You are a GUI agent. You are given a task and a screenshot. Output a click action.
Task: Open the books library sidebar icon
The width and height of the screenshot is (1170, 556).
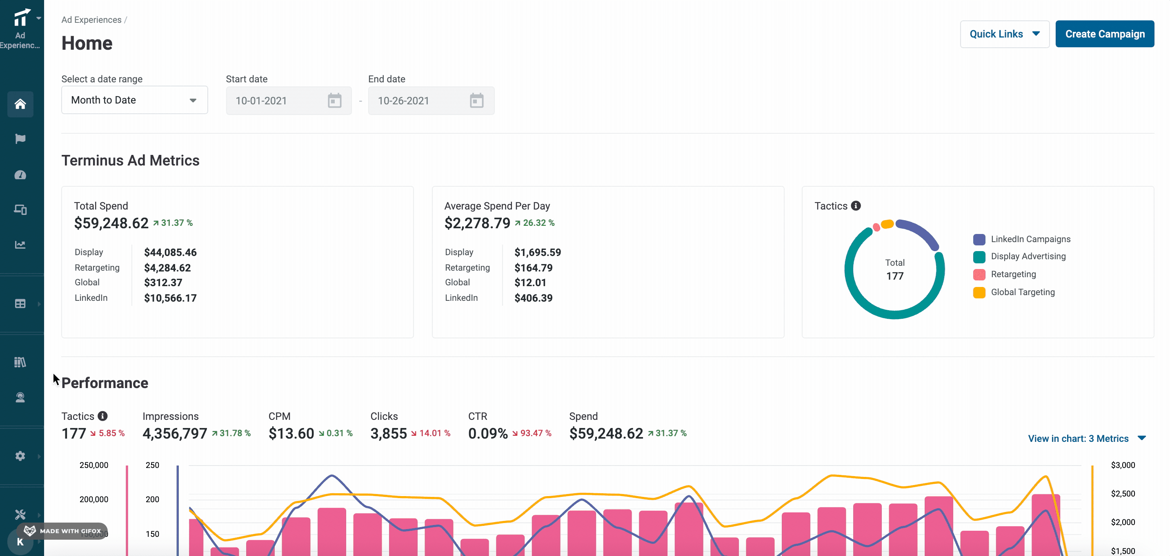coord(20,362)
